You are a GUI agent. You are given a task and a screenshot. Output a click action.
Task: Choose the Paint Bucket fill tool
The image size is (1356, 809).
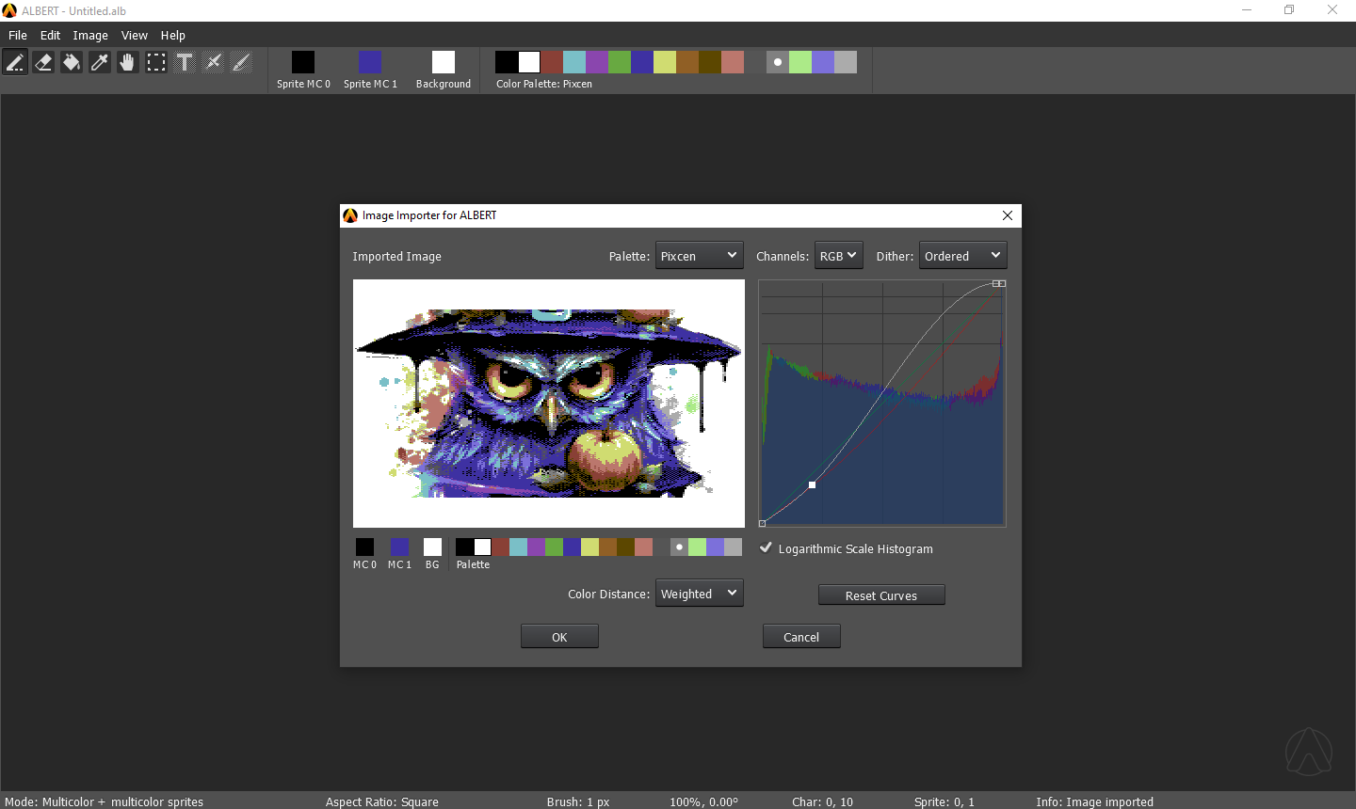click(72, 62)
